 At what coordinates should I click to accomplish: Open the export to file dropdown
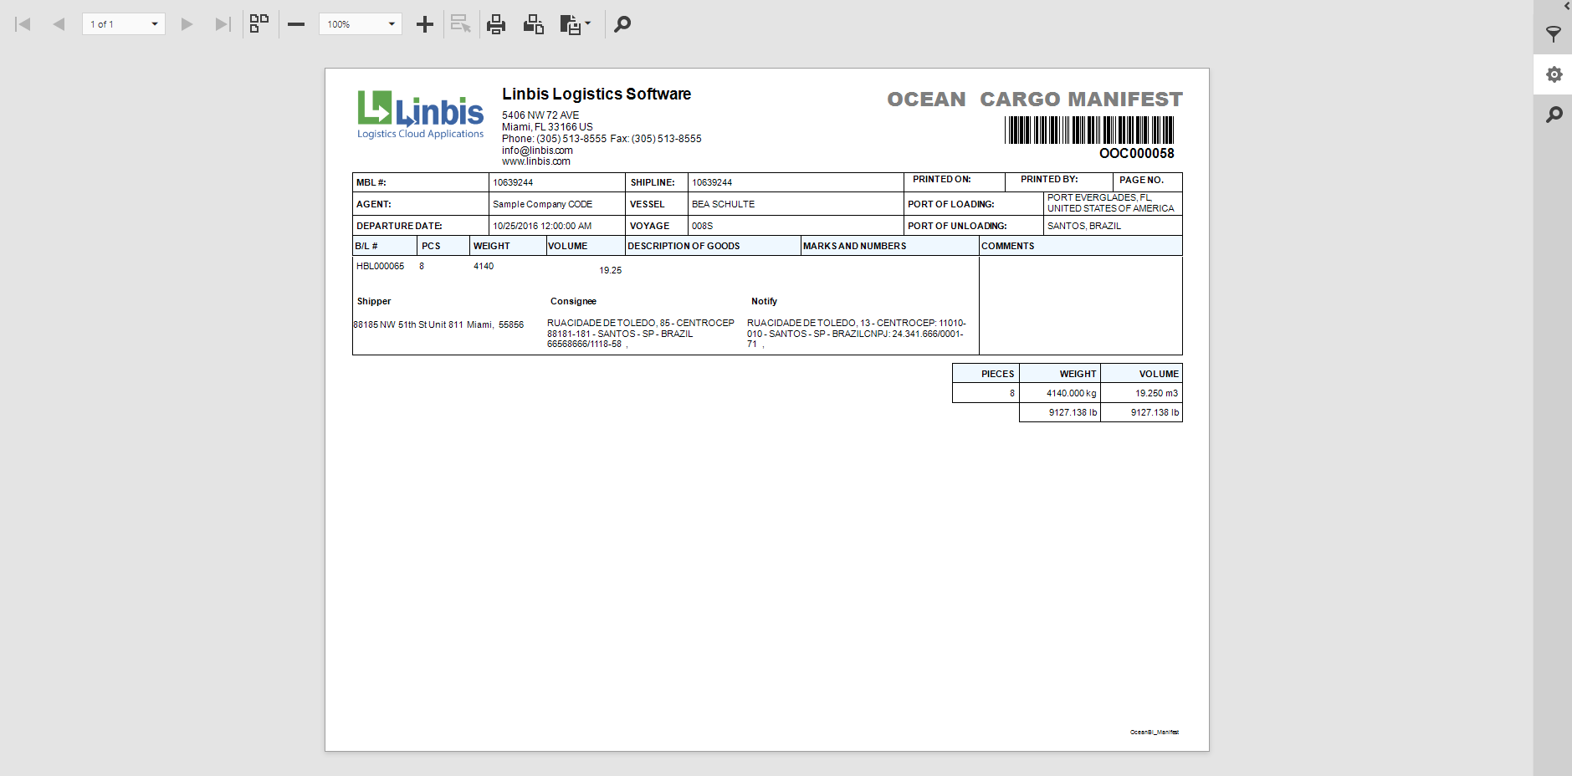point(576,24)
